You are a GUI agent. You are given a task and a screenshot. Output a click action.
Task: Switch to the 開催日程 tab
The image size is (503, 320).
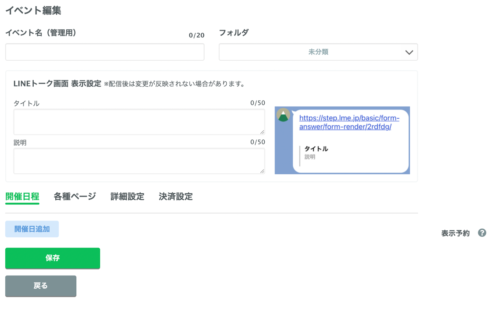22,197
